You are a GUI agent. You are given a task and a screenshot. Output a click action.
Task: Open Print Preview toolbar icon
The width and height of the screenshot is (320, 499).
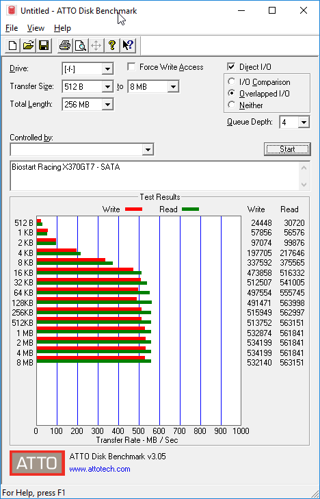[81, 45]
